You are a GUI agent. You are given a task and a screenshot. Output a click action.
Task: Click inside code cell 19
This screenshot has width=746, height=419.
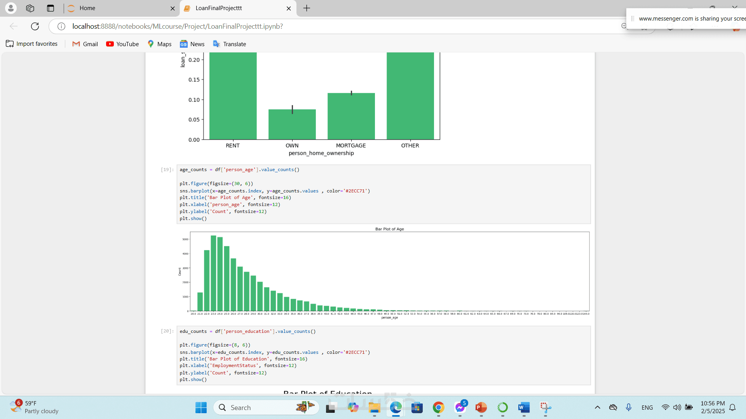(x=383, y=194)
